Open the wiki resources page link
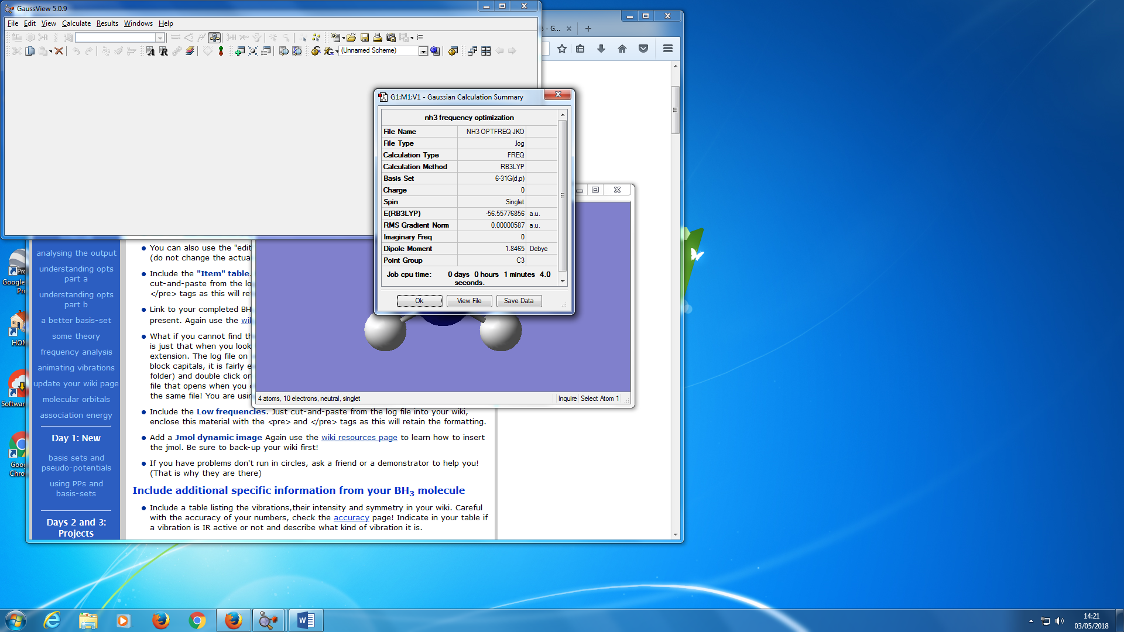Image resolution: width=1124 pixels, height=632 pixels. pos(359,437)
